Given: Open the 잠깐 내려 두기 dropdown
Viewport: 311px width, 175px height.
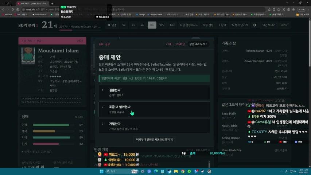Looking at the screenshot, I should [x=198, y=44].
